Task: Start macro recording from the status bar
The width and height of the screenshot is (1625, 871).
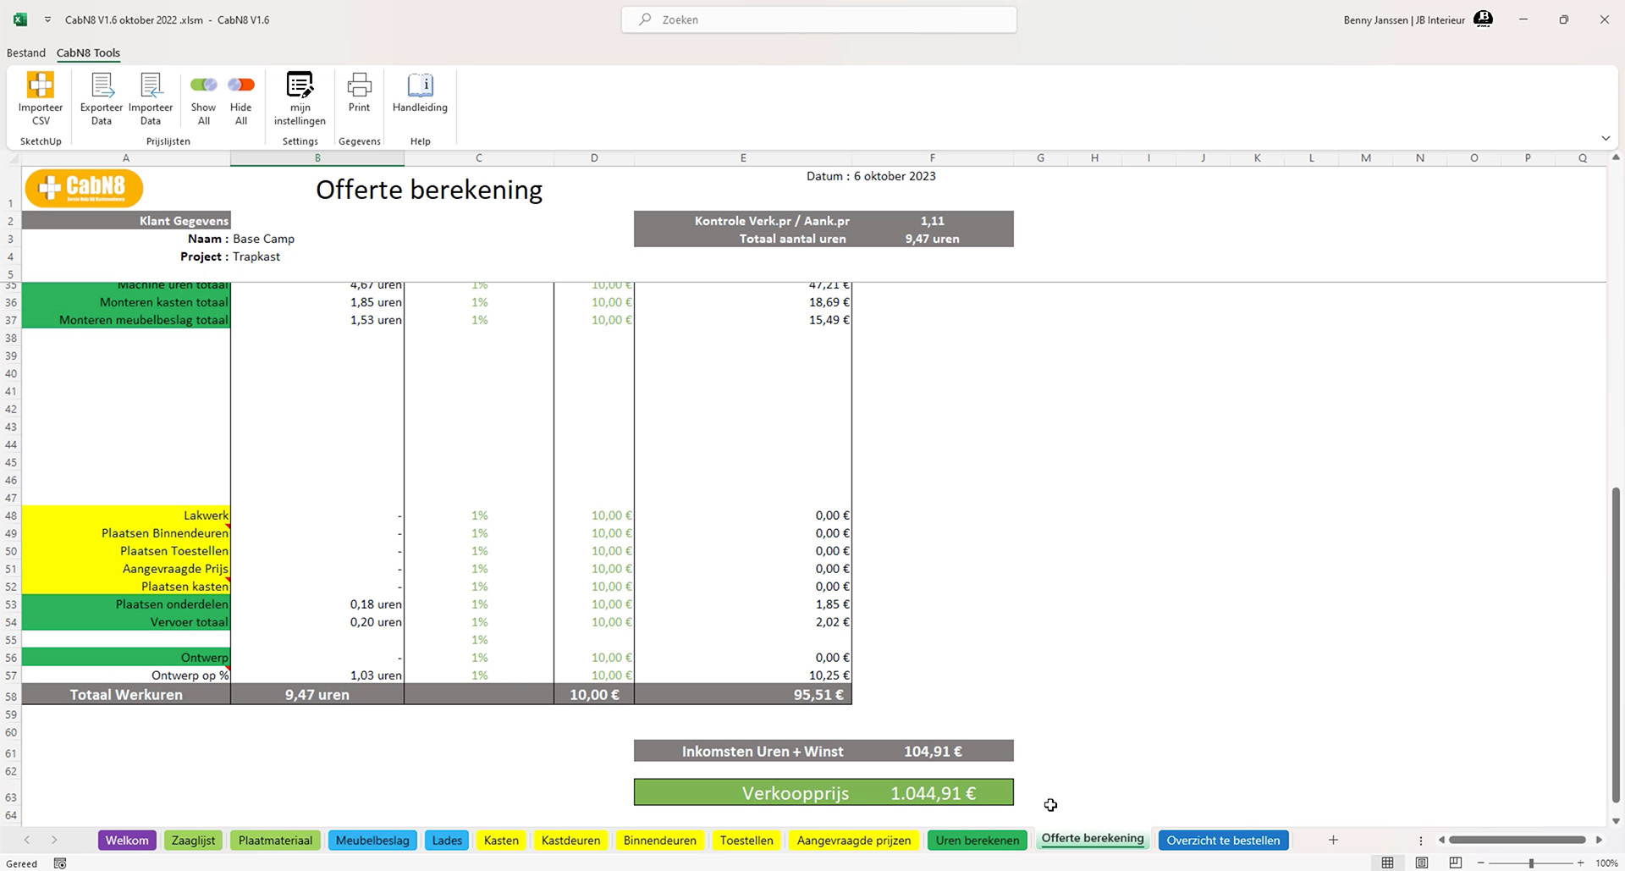Action: (60, 863)
